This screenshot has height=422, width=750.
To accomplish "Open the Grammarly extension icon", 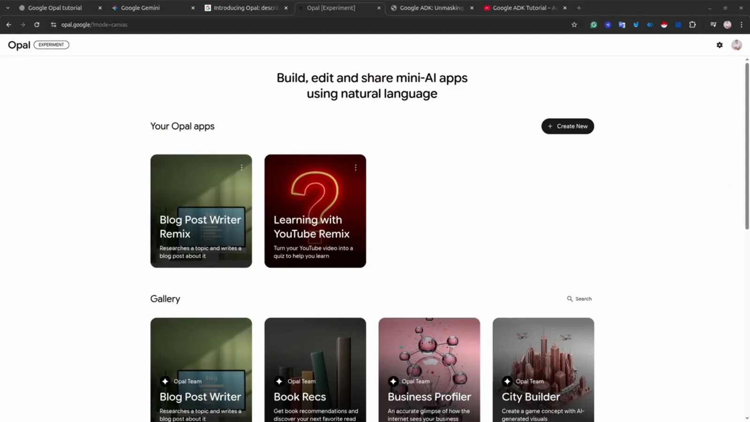I will coord(593,25).
